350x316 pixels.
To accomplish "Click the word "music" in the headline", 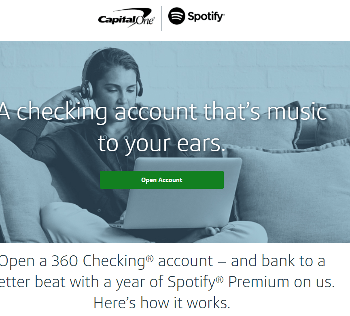I will pyautogui.click(x=297, y=111).
